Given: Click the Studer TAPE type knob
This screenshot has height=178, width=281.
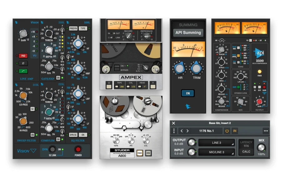Looking at the screenshot, I should point(116,141).
